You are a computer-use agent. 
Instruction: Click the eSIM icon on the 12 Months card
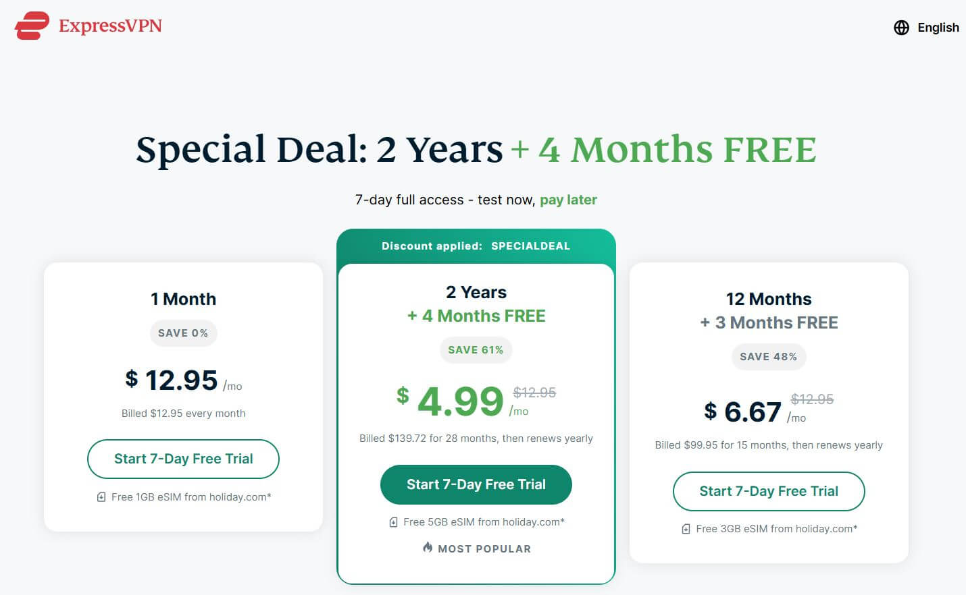click(x=686, y=528)
